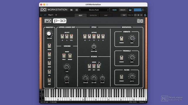188x105 pixels.
Task: Select the MAIN view mode
Action: tap(114, 10)
